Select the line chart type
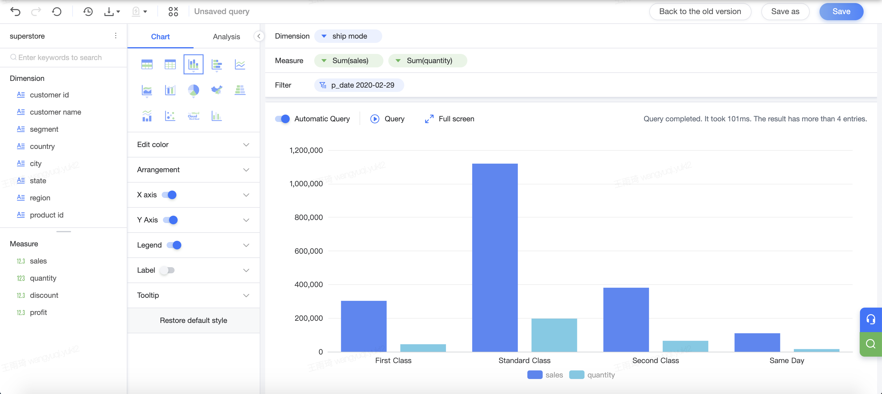The height and width of the screenshot is (394, 882). click(240, 64)
